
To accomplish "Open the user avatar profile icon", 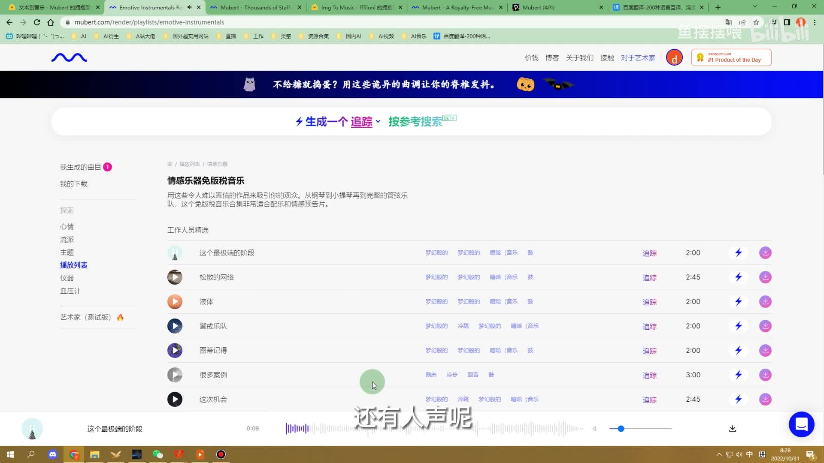I will tap(674, 58).
